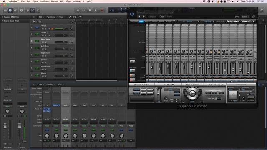The image size is (267, 150).
Task: Open the Track menu
Action: point(35,2)
